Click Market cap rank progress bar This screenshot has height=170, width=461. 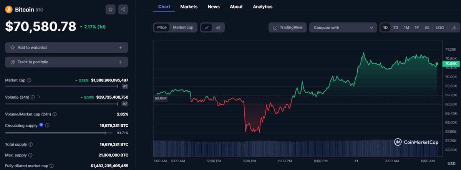61,87
